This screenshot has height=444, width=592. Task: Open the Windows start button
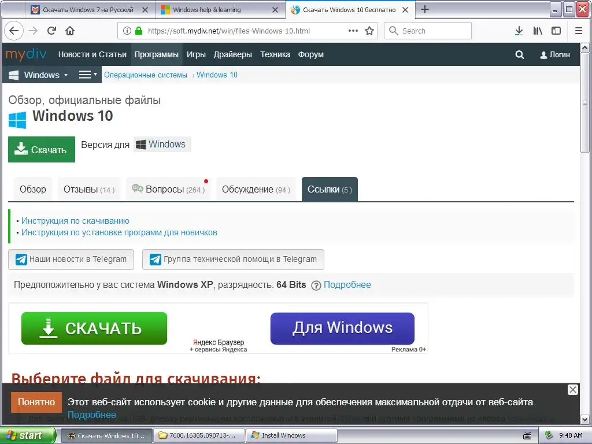pyautogui.click(x=27, y=436)
